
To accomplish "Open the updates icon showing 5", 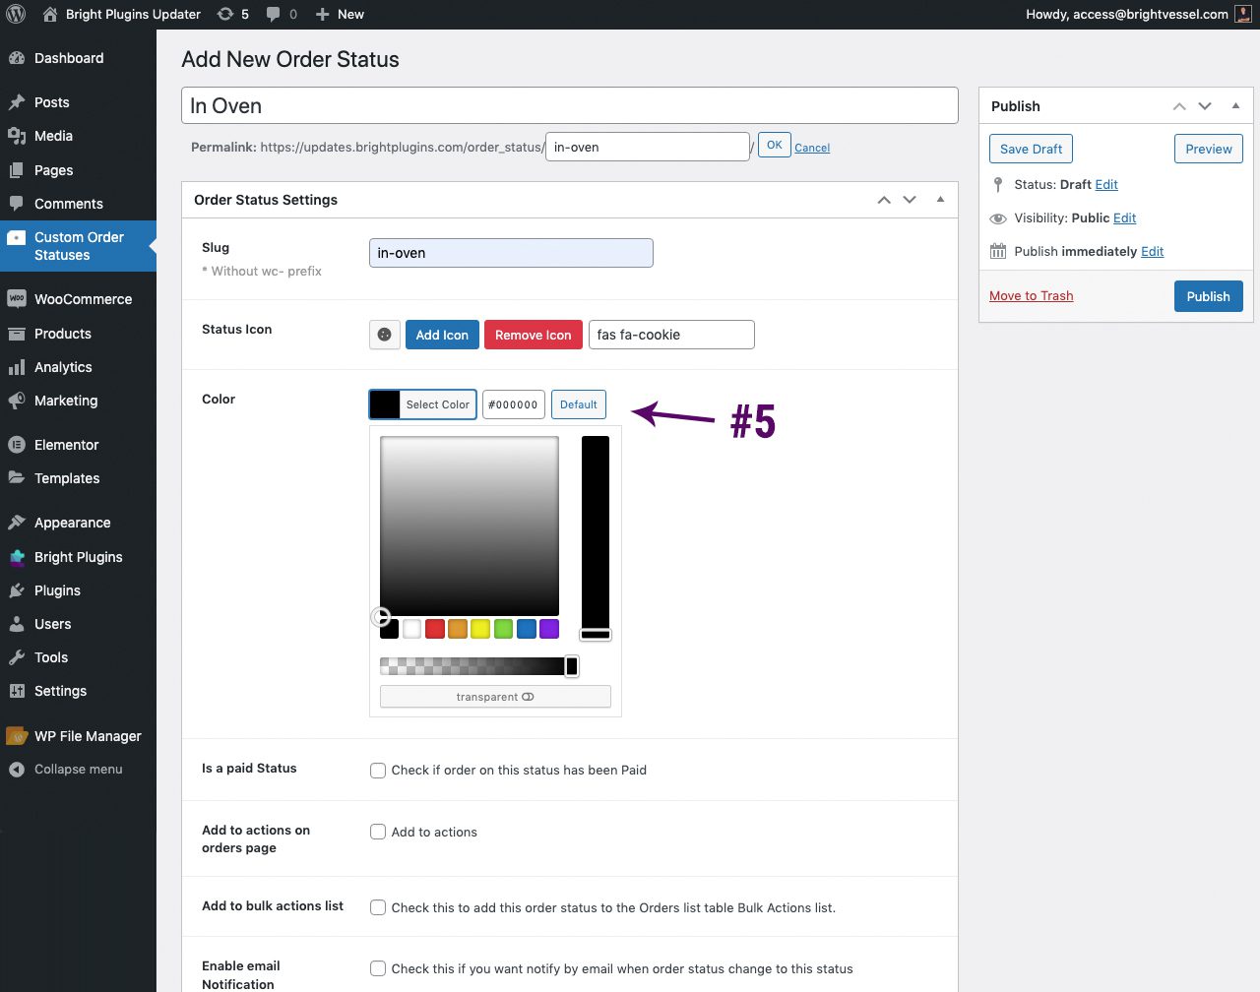I will pos(225,14).
